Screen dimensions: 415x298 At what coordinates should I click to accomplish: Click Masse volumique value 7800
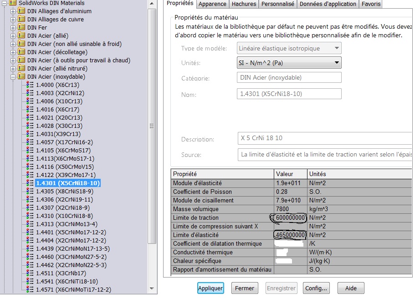[x=290, y=209]
